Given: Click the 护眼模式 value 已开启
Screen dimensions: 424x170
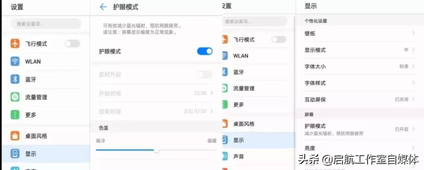Looking at the screenshot, I should click(402, 129).
